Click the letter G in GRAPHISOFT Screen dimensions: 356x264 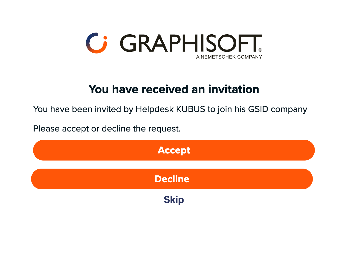point(128,43)
